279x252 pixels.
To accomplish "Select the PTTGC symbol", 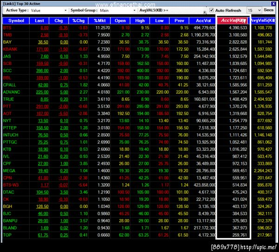I will coord(10,142).
